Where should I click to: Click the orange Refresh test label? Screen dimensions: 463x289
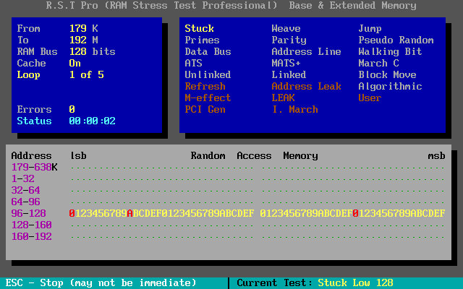pyautogui.click(x=205, y=86)
